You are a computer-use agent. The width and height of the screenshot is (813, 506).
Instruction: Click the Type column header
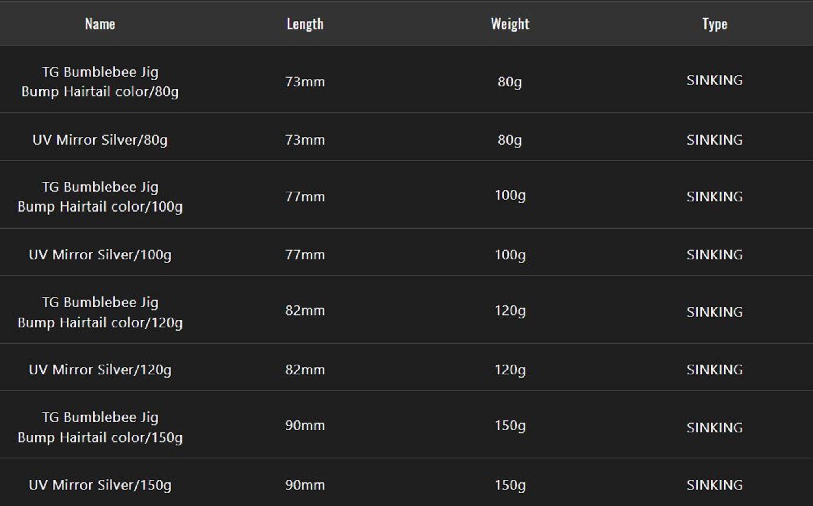coord(715,24)
